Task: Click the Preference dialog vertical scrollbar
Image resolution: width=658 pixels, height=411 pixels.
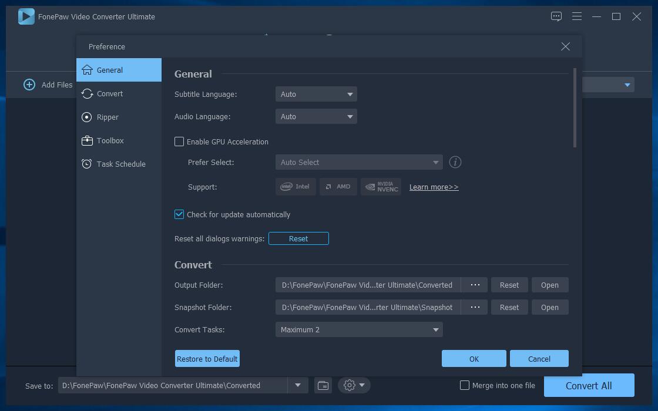Action: tap(575, 108)
